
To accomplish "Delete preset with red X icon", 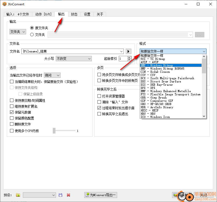I will point(68,195).
